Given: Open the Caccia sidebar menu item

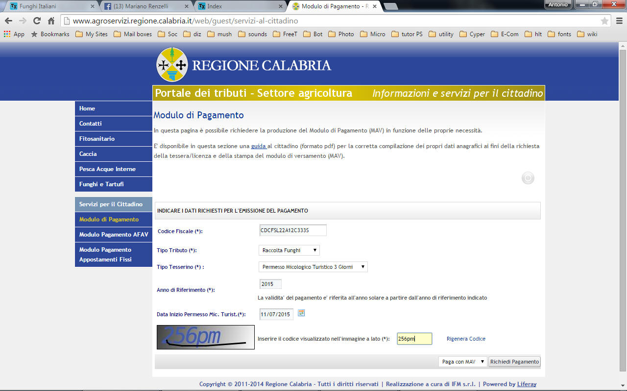Looking at the screenshot, I should pos(114,154).
